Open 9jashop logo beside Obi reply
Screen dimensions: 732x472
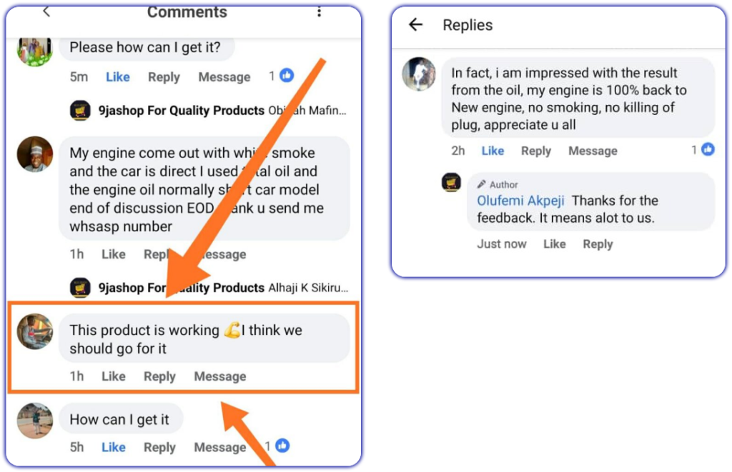[x=80, y=111]
